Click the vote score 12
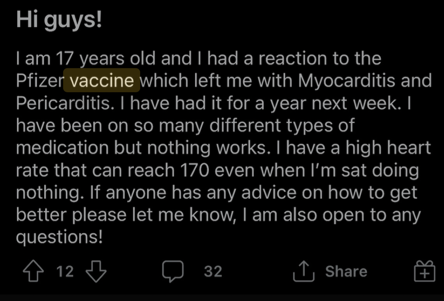This screenshot has width=444, height=301. pos(65,271)
